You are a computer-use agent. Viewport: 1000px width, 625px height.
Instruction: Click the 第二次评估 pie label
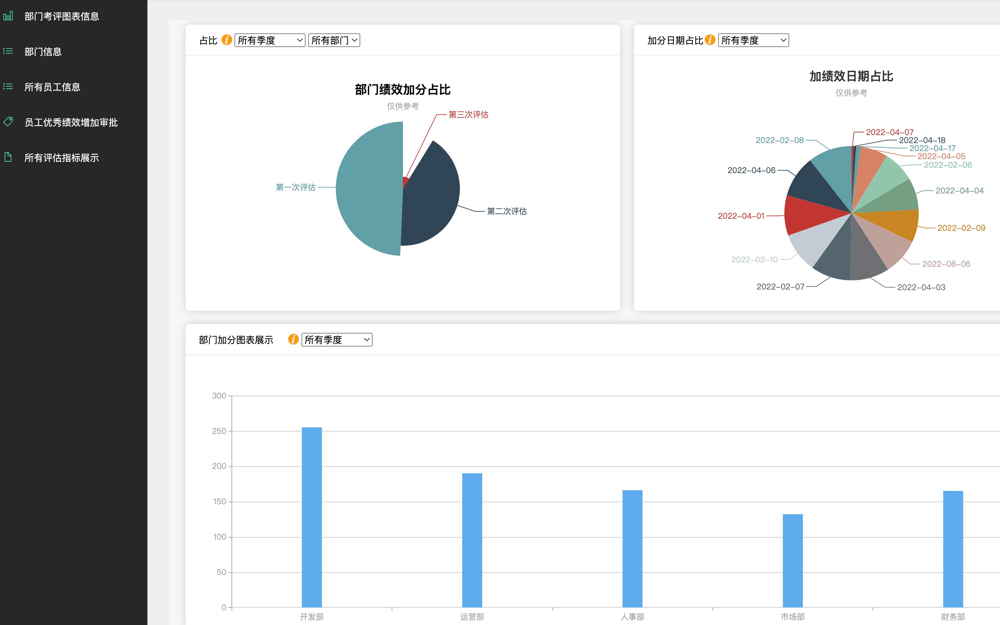point(507,211)
